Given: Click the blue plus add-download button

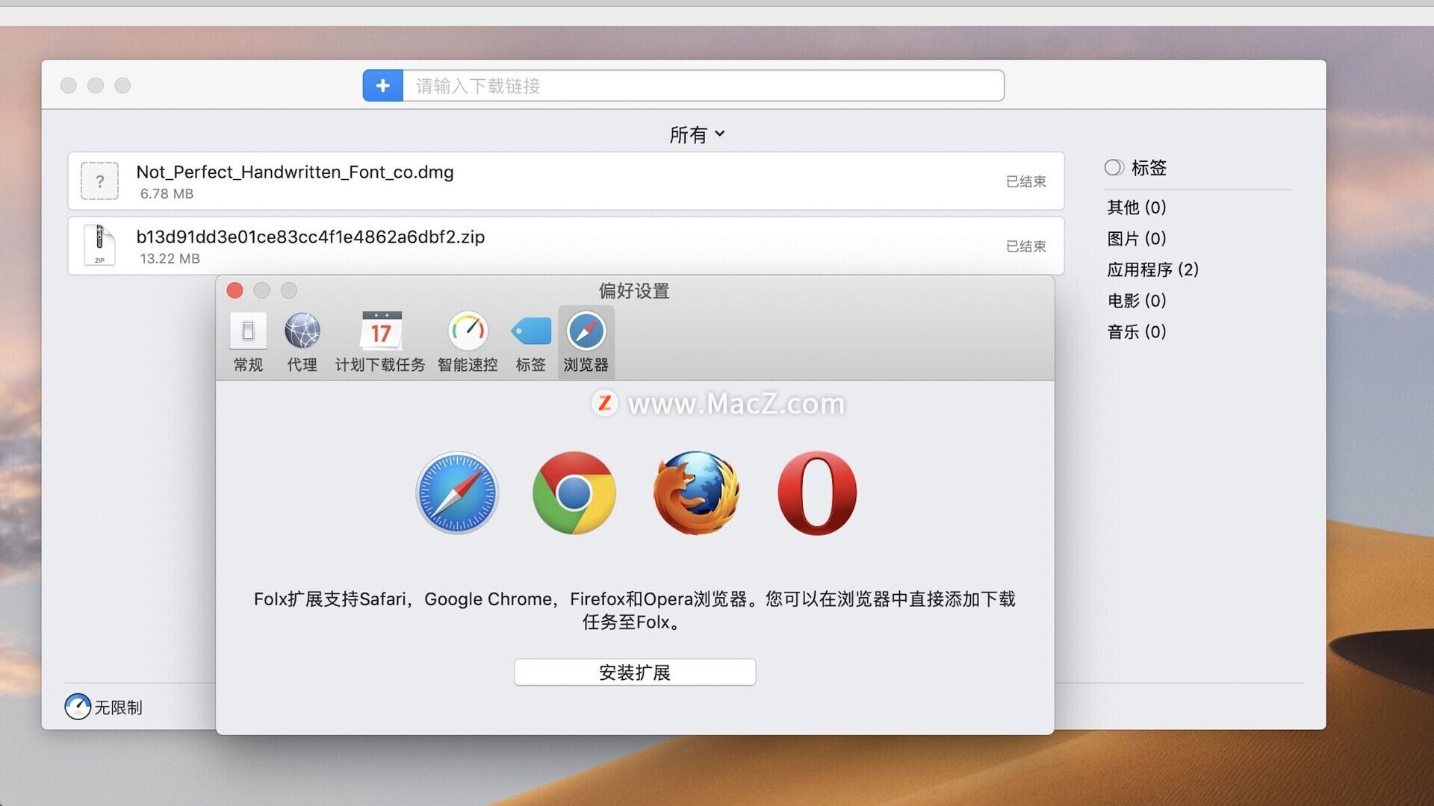Looking at the screenshot, I should (x=382, y=86).
